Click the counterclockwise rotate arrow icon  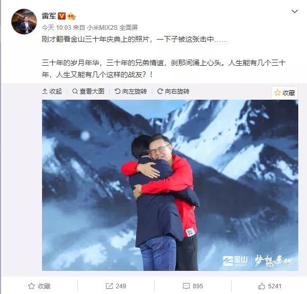pyautogui.click(x=117, y=91)
